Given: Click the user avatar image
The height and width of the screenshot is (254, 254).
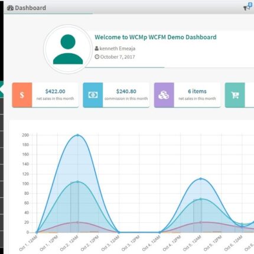Looking at the screenshot, I should (x=68, y=49).
